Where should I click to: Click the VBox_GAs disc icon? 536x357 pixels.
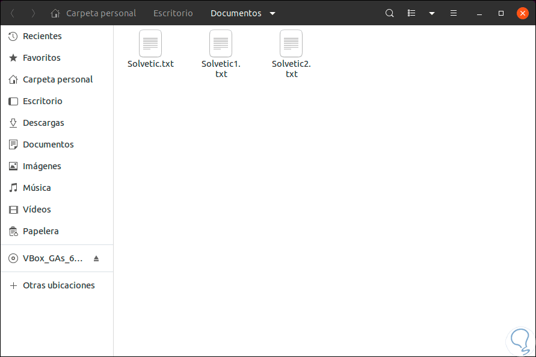click(x=13, y=258)
